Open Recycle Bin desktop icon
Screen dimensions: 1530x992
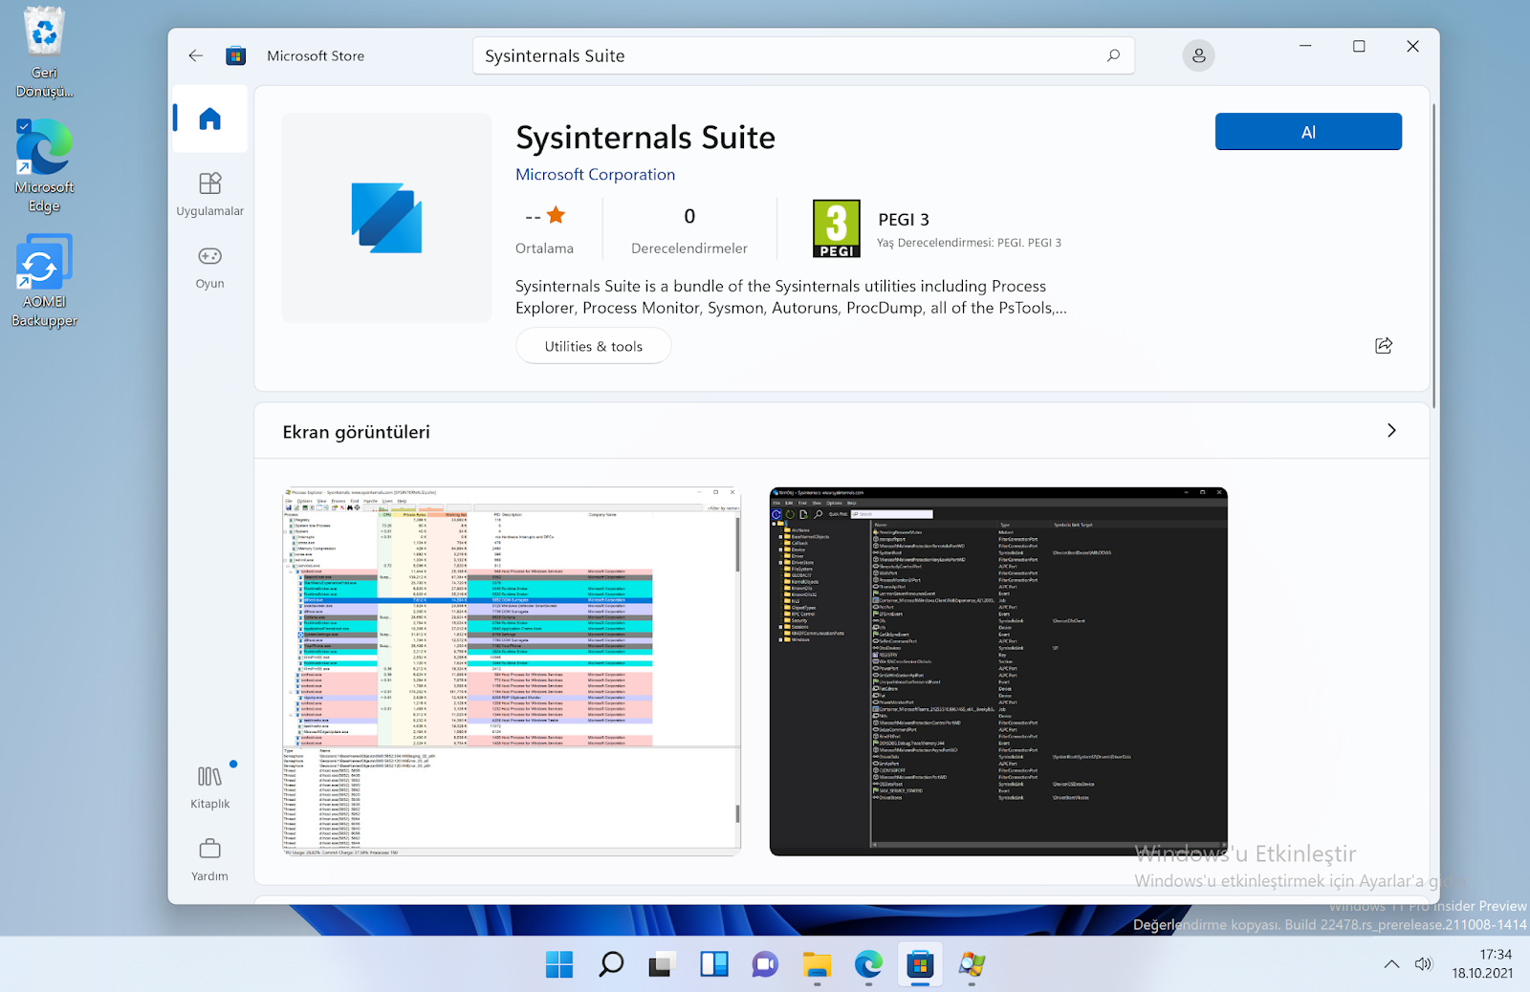(x=44, y=53)
